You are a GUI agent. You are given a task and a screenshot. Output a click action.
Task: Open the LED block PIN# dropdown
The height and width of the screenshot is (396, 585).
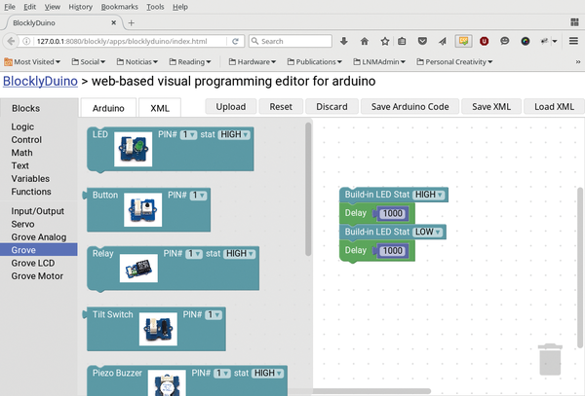pos(188,134)
